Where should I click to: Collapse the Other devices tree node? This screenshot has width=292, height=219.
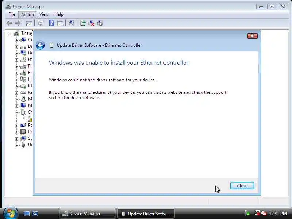[x=16, y=112]
